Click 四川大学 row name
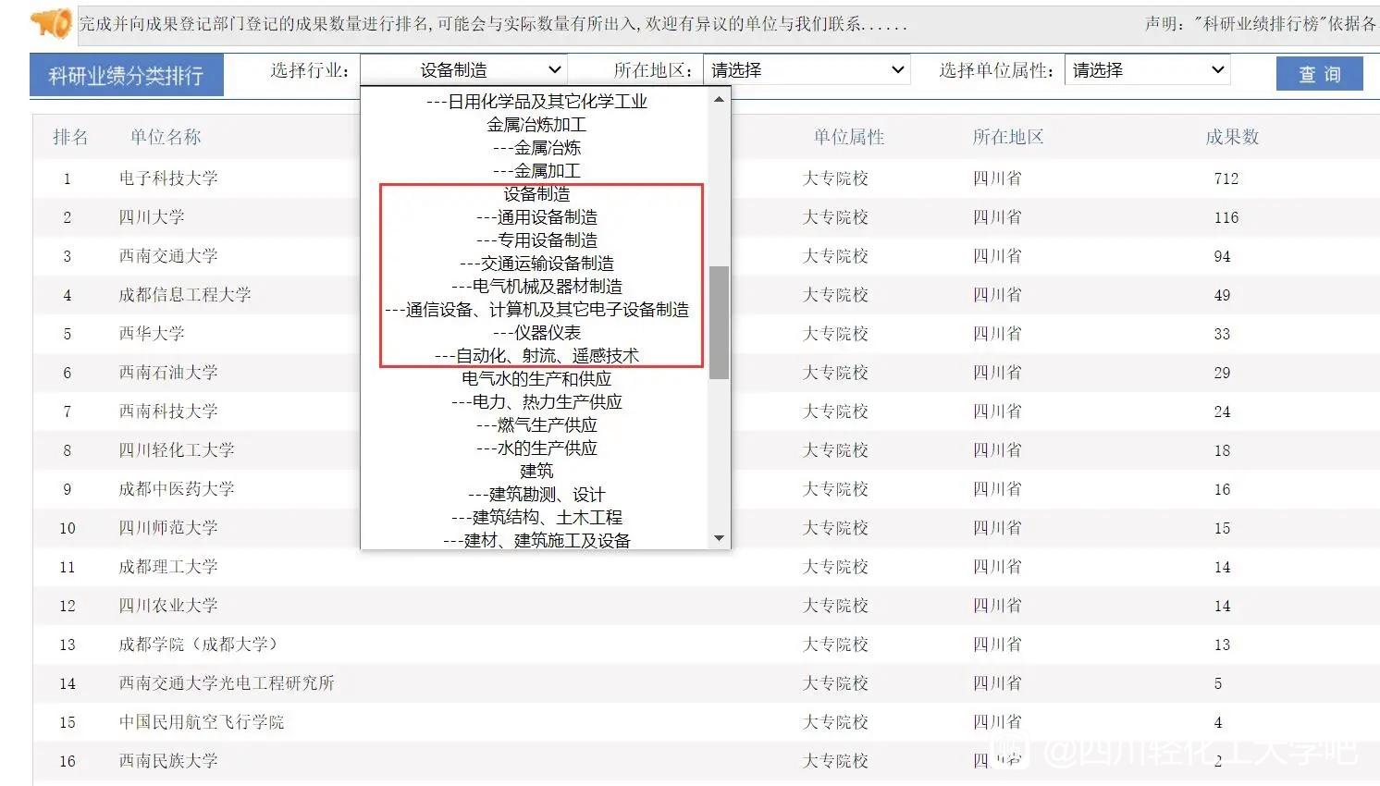This screenshot has height=786, width=1380. click(x=152, y=217)
